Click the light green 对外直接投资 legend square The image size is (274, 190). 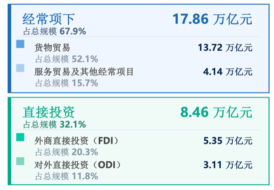20,161
